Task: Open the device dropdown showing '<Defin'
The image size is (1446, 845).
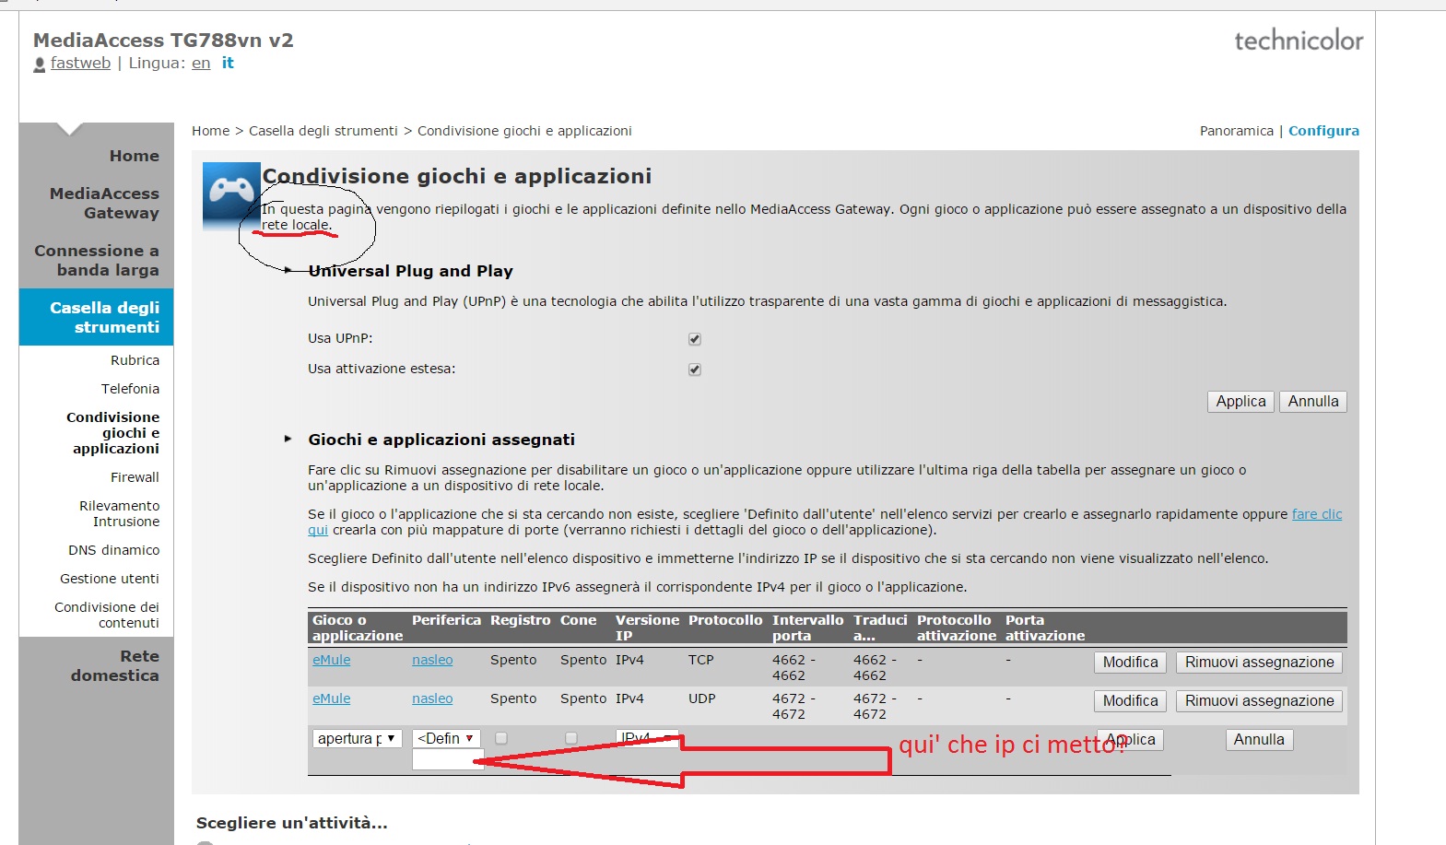Action: pyautogui.click(x=446, y=739)
